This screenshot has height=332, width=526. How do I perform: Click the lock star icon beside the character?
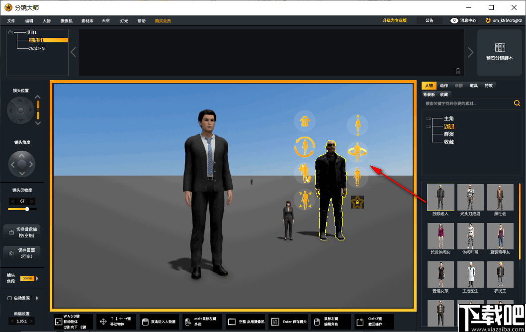click(357, 202)
